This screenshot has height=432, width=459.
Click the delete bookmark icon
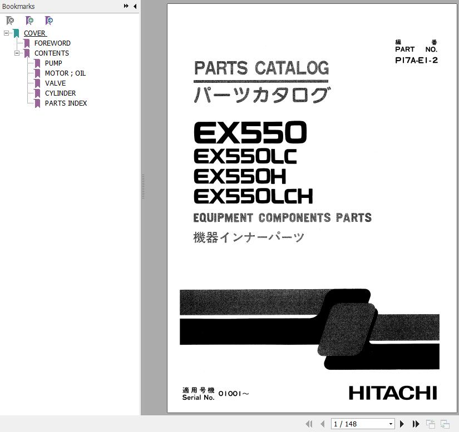click(10, 21)
